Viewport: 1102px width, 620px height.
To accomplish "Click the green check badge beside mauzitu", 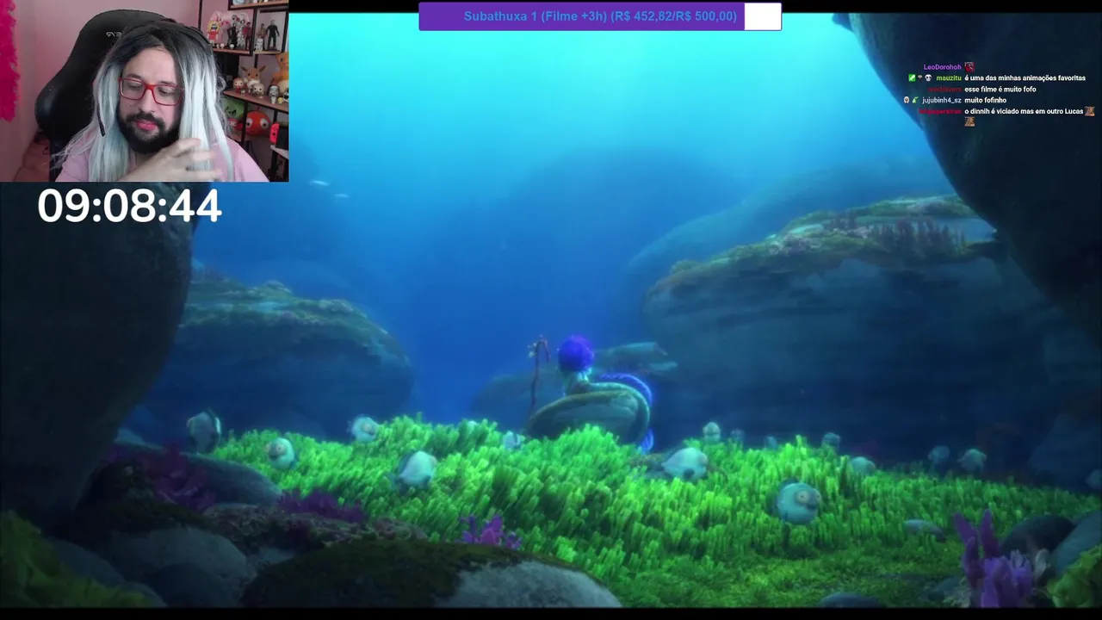I will click(x=912, y=78).
